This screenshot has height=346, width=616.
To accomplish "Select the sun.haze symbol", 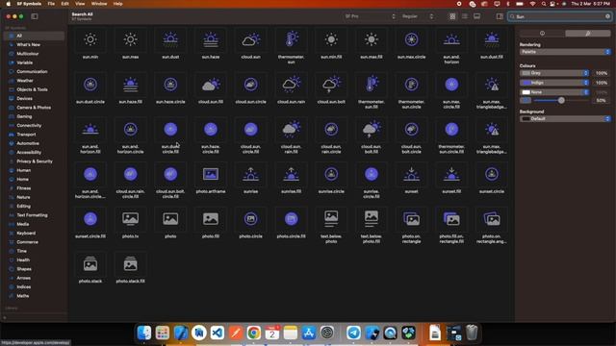I will [211, 39].
